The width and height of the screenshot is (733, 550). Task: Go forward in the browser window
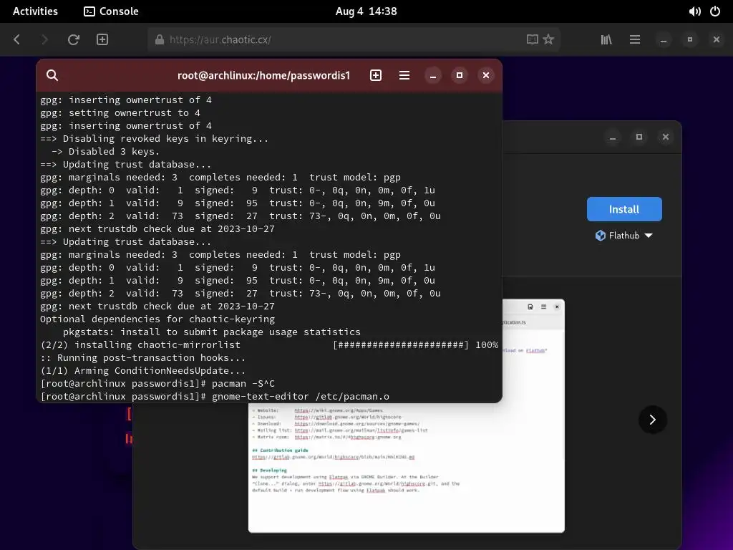click(x=44, y=39)
